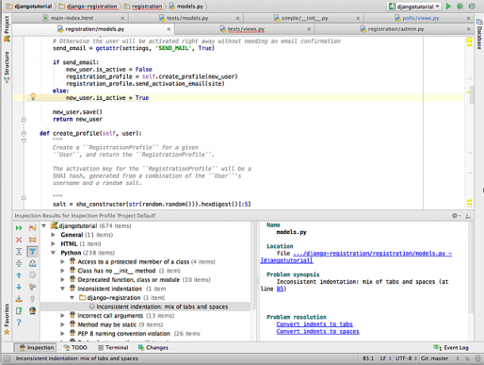Toggle the Database tool window
This screenshot has height=365, width=484.
tap(479, 34)
